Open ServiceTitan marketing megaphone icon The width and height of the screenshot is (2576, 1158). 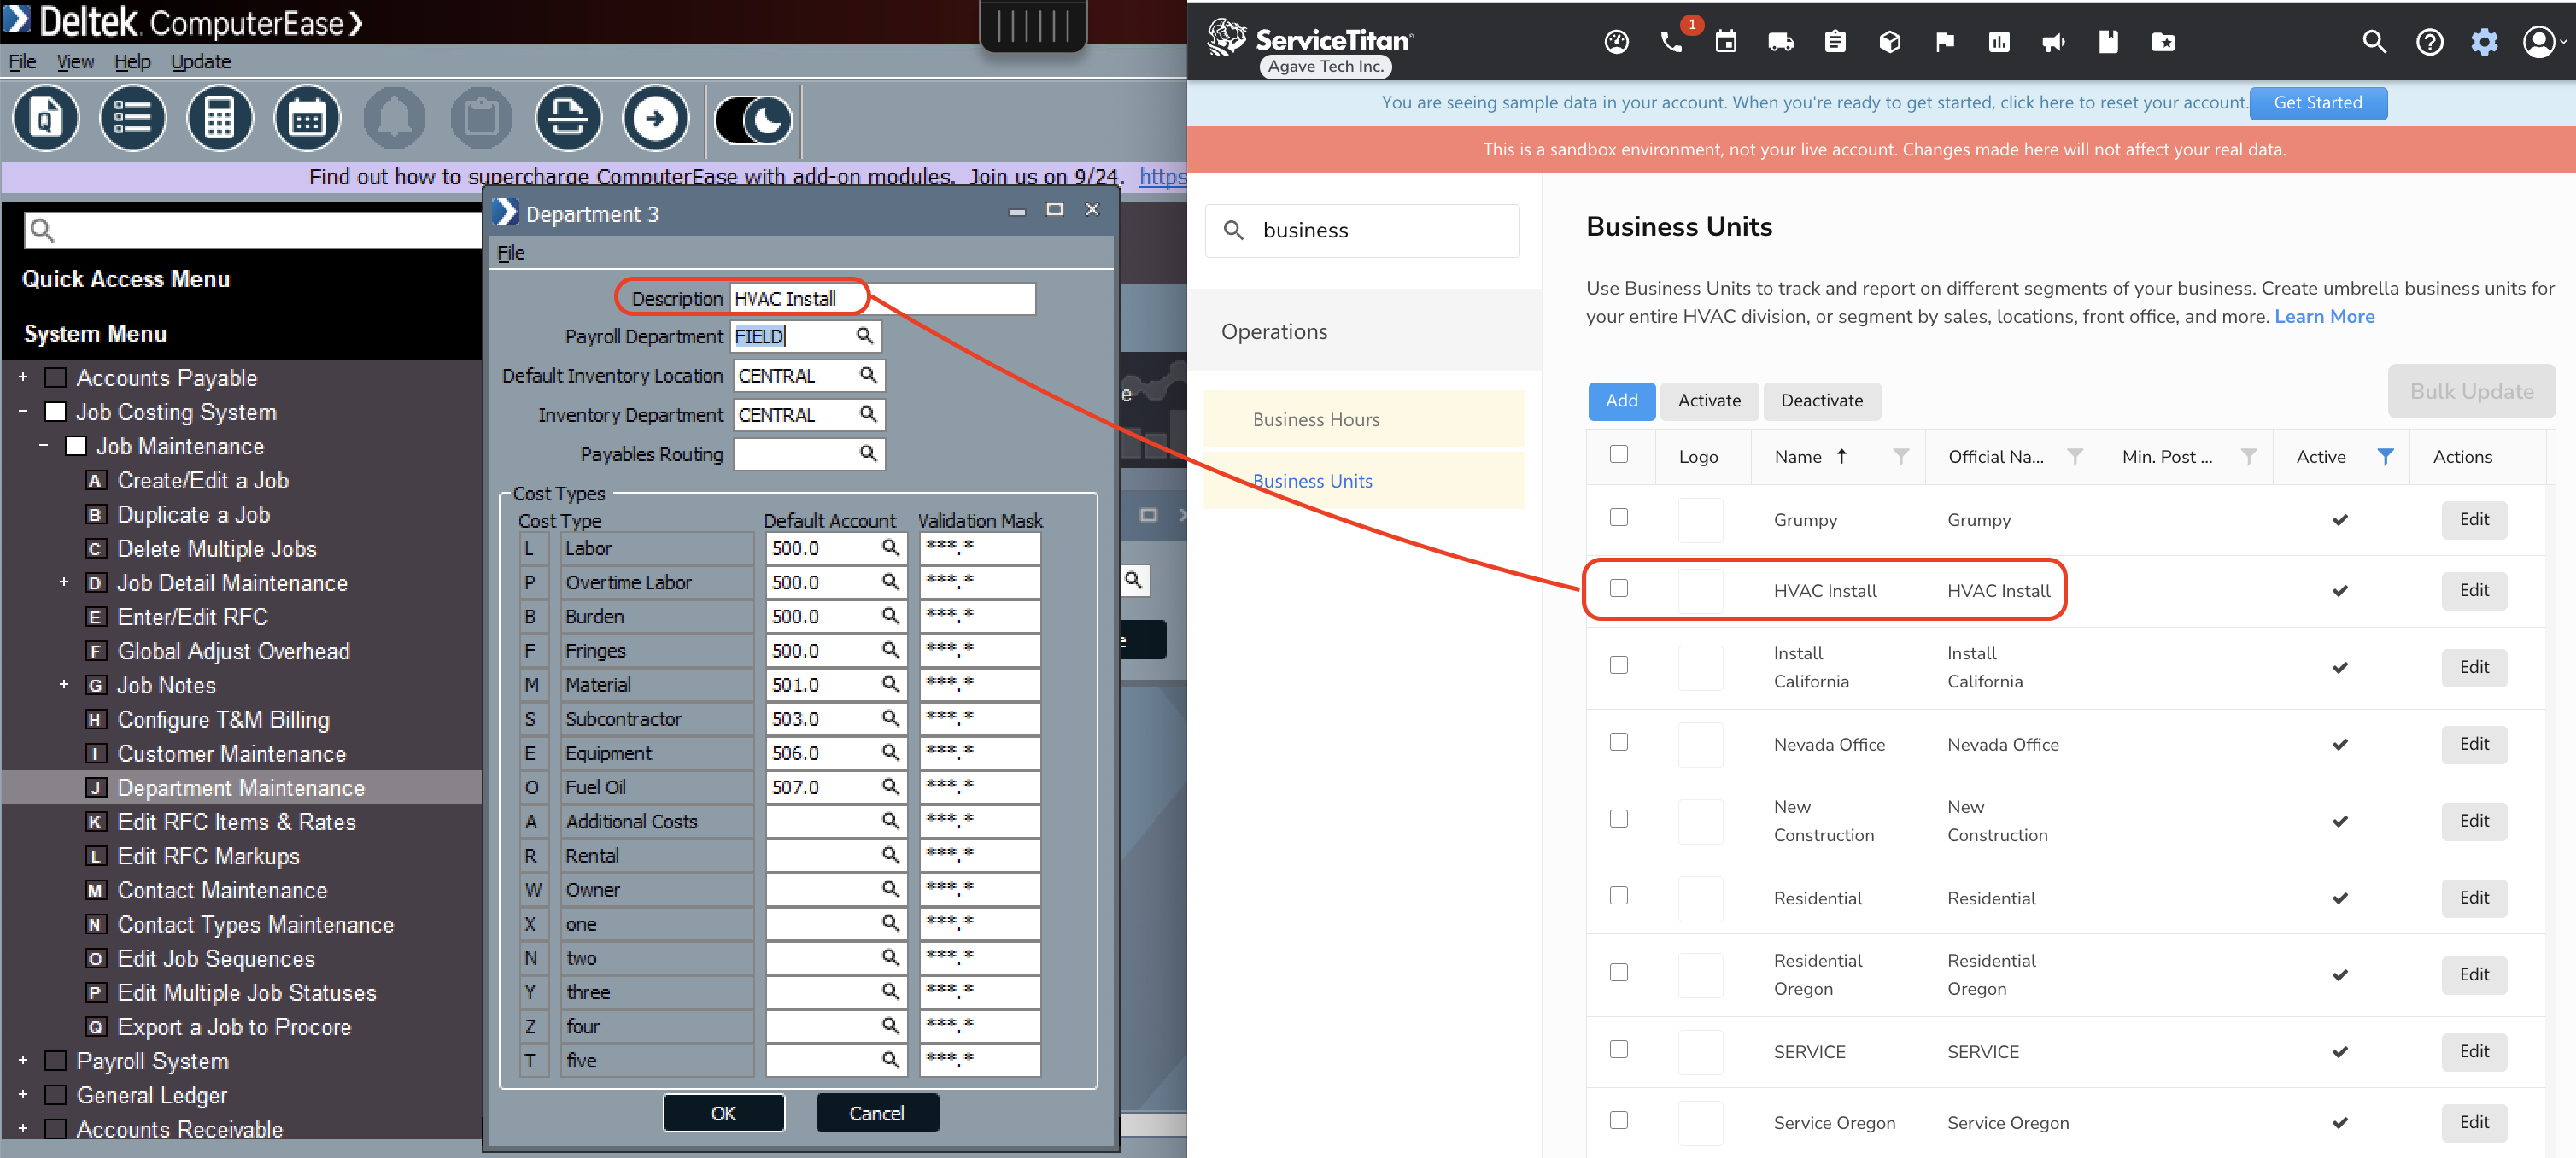[x=2054, y=42]
